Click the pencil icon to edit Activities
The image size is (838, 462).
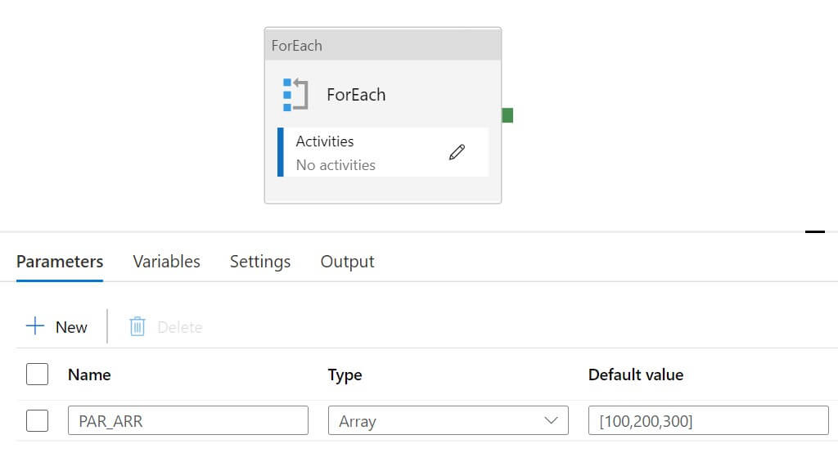click(x=457, y=152)
